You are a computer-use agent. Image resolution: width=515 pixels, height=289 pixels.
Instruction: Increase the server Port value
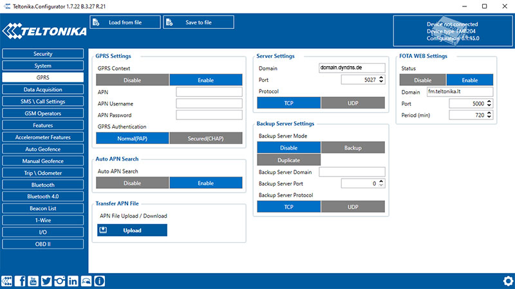pyautogui.click(x=382, y=78)
